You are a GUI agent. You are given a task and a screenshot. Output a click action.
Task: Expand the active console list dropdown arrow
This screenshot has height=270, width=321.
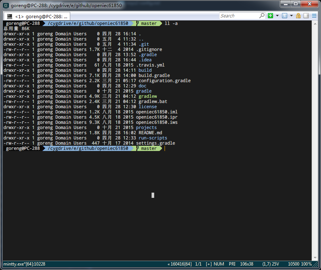point(291,16)
